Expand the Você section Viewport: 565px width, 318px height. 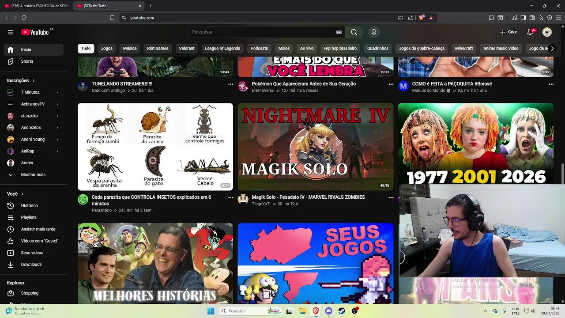(x=15, y=194)
